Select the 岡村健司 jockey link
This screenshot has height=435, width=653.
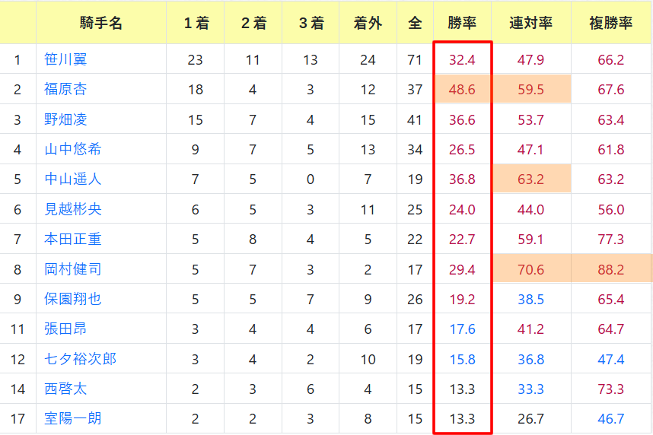pyautogui.click(x=73, y=269)
